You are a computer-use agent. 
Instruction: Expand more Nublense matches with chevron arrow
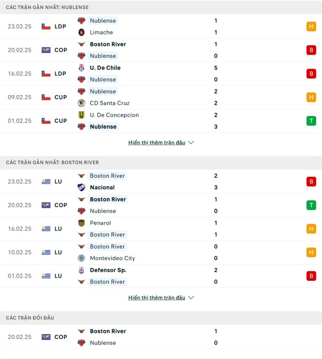click(x=191, y=143)
